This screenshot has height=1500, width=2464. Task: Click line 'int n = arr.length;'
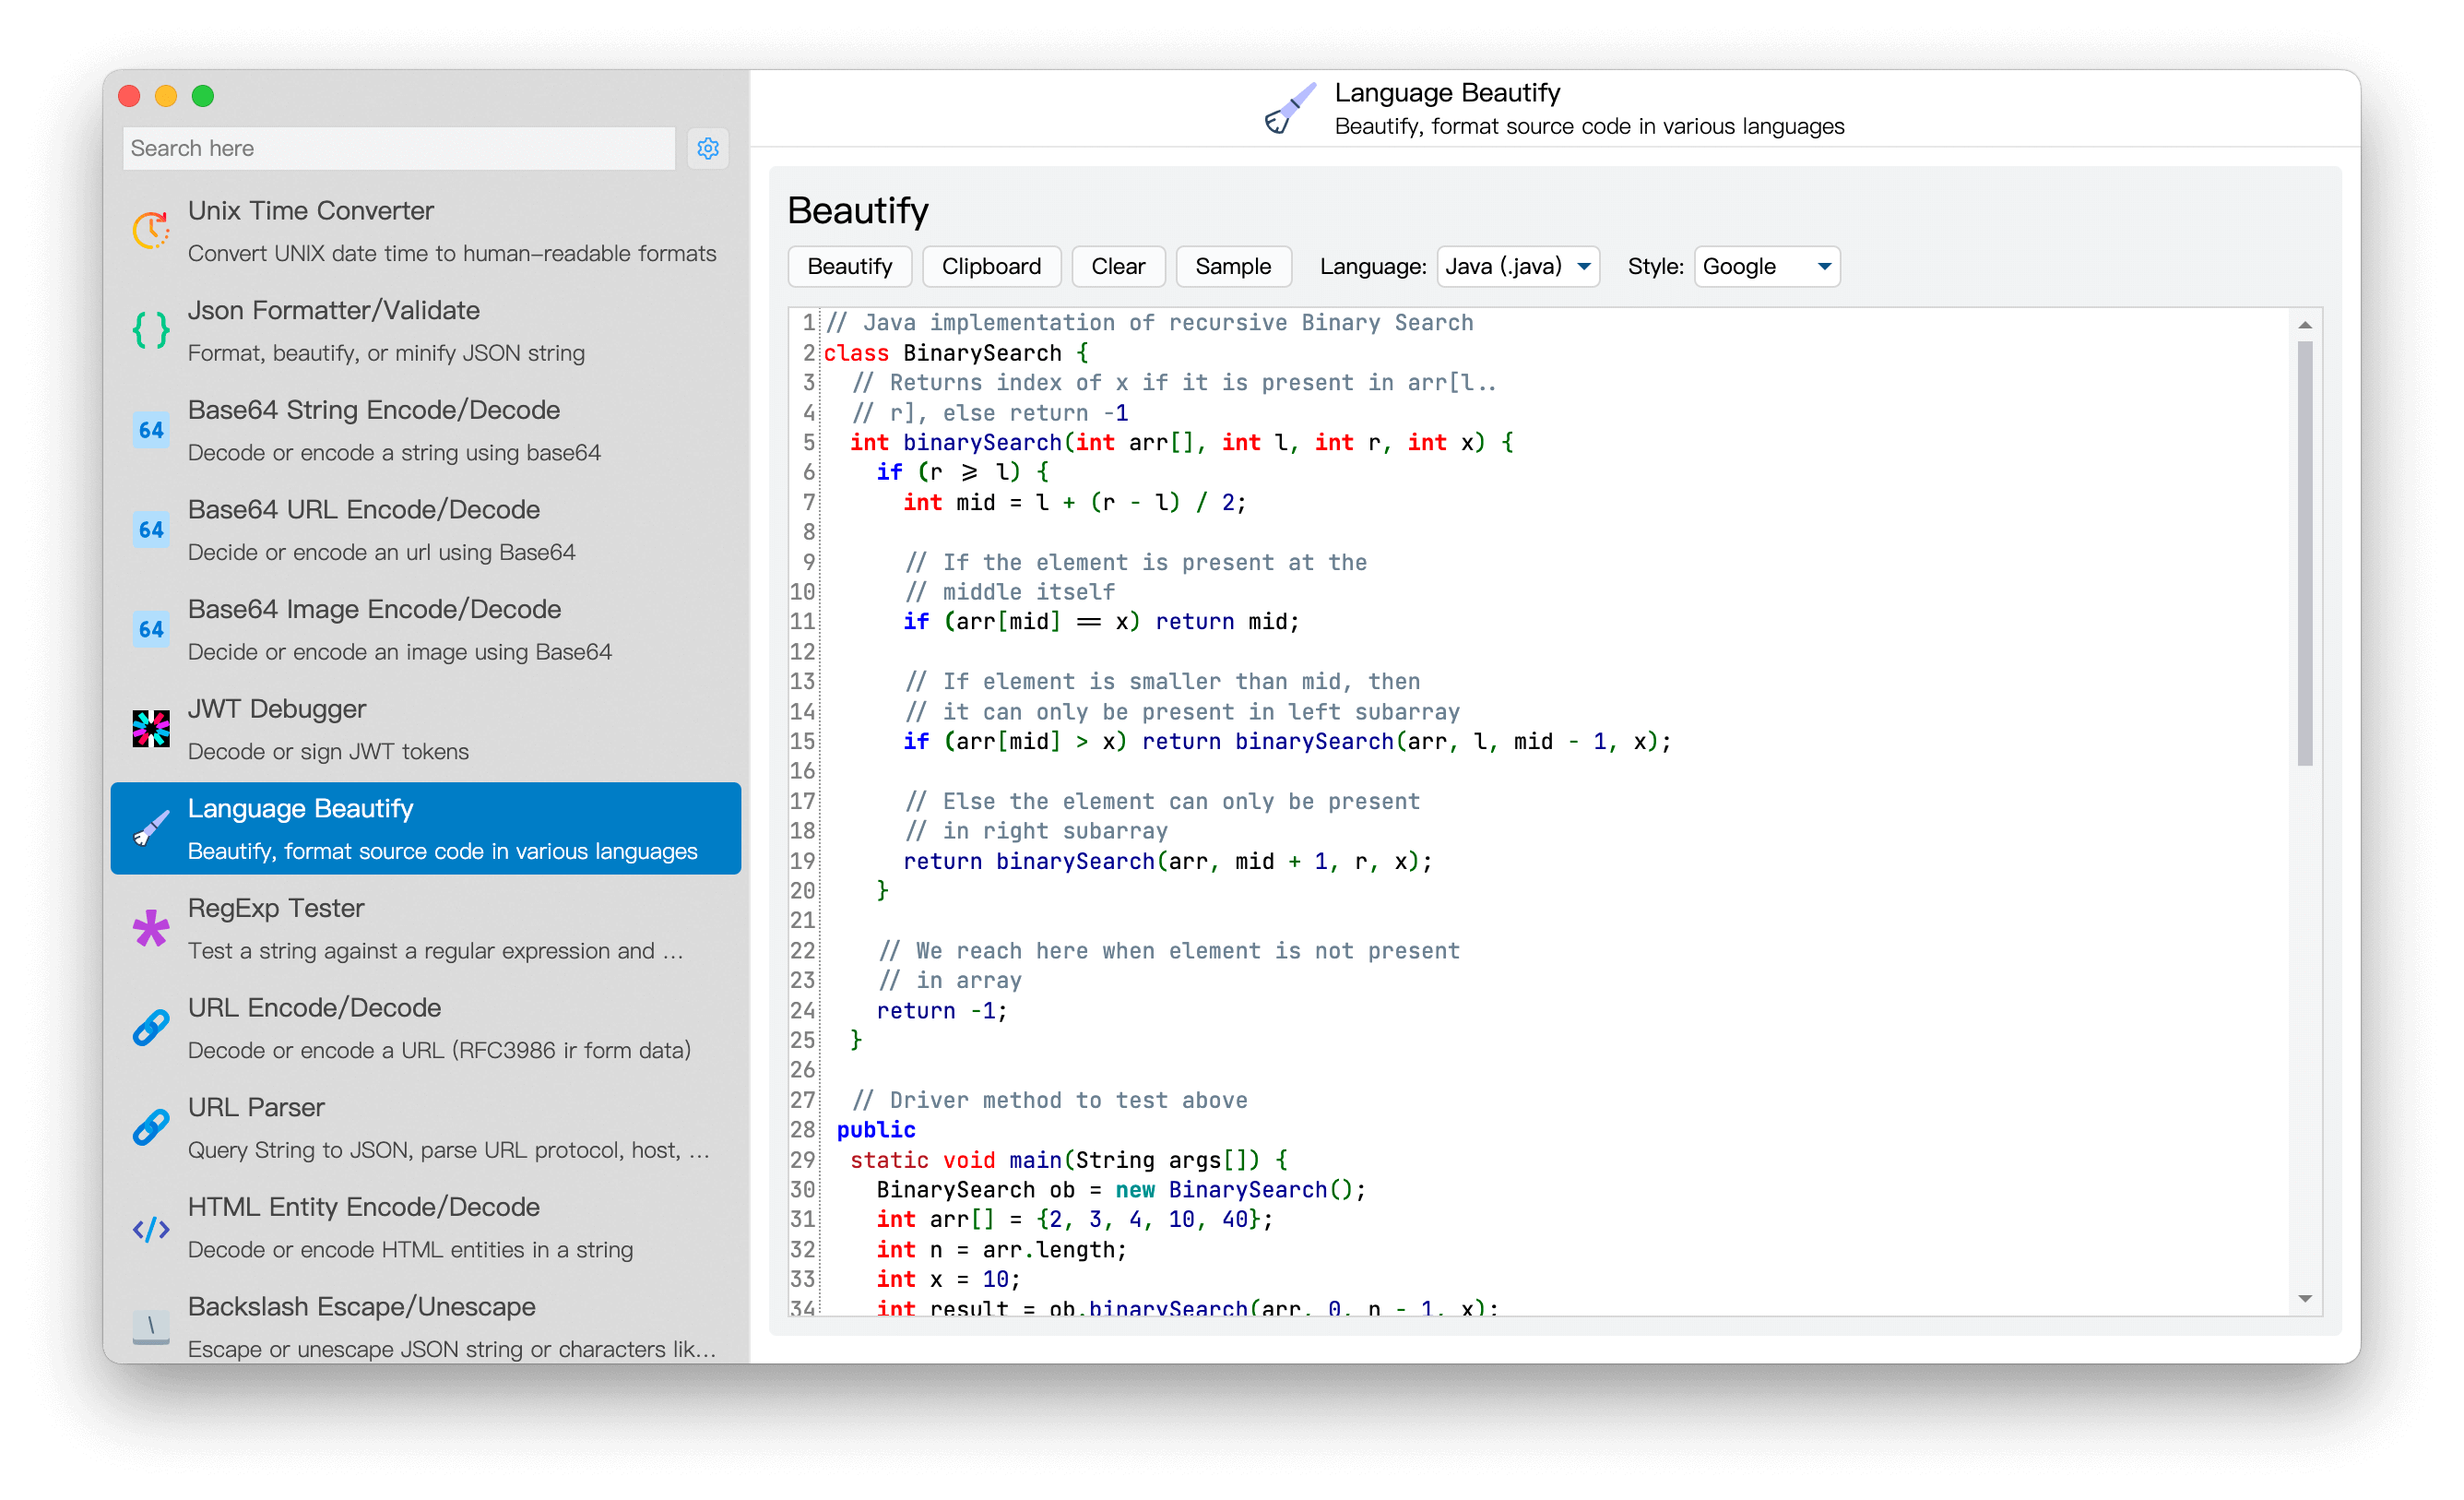click(x=1002, y=1250)
